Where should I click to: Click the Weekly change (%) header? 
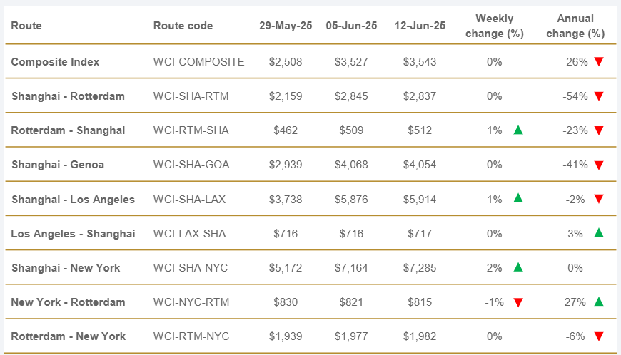(x=494, y=26)
